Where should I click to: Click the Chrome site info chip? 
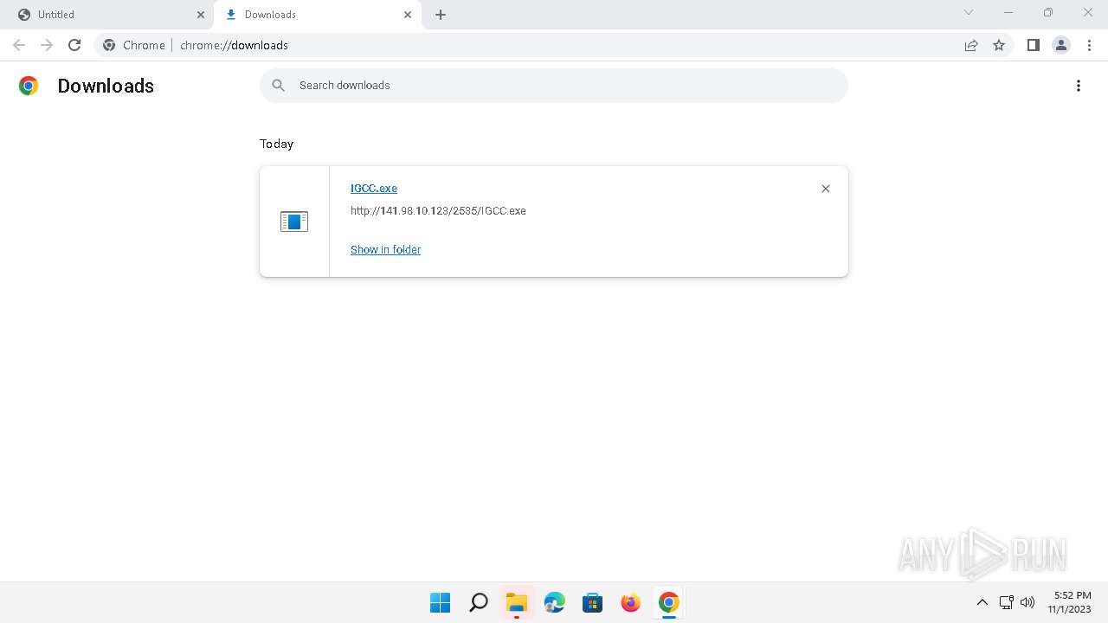(134, 45)
